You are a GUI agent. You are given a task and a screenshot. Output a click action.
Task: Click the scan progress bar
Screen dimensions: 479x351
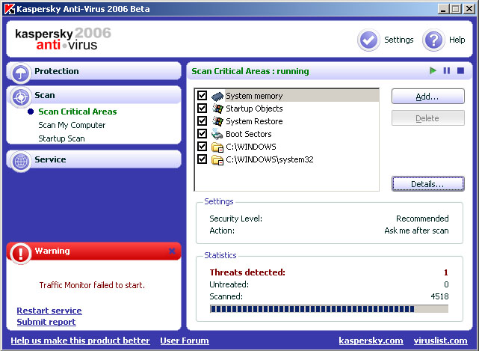click(329, 309)
